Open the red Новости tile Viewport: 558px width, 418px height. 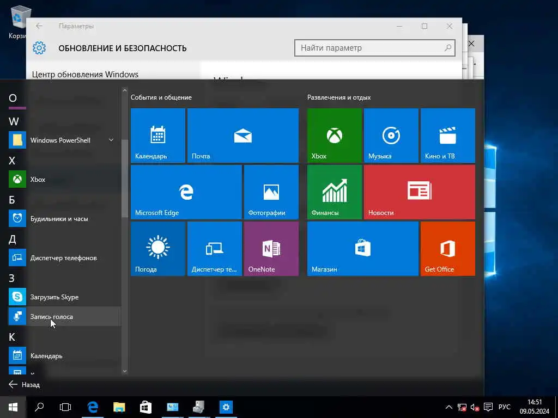coord(420,192)
